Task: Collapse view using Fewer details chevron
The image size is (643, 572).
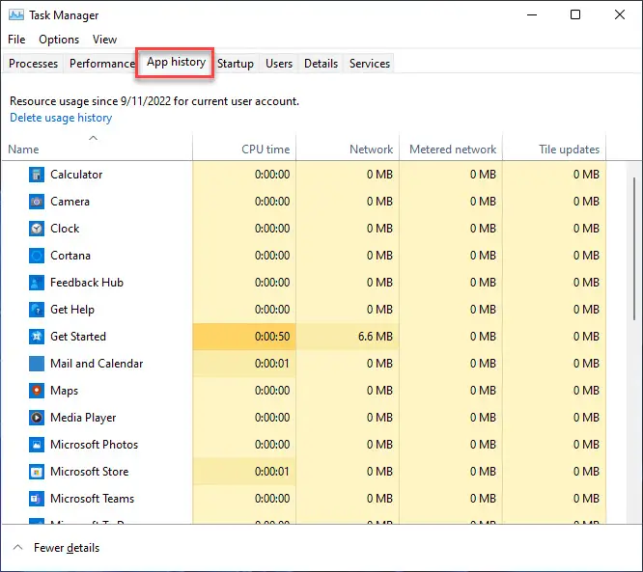Action: click(x=17, y=547)
